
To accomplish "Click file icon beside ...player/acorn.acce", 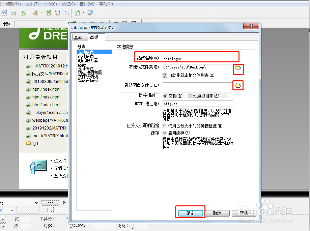I will [x=28, y=113].
